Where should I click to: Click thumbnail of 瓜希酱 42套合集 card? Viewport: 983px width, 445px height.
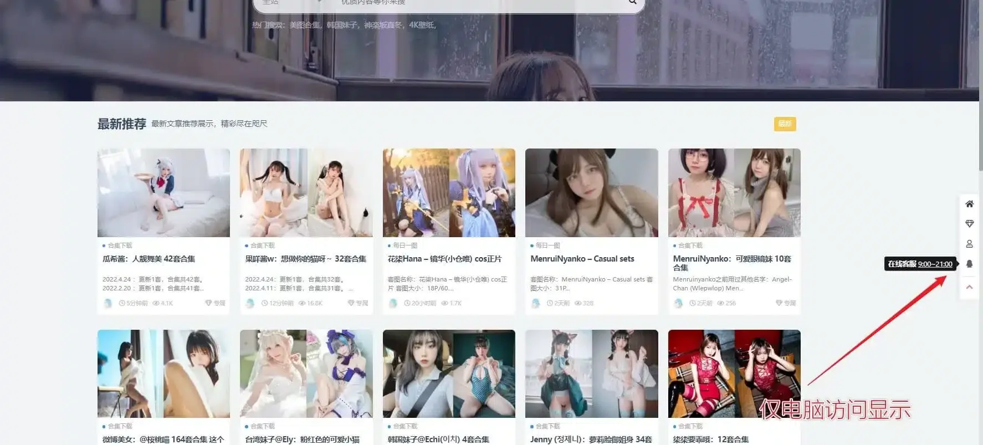click(x=163, y=193)
